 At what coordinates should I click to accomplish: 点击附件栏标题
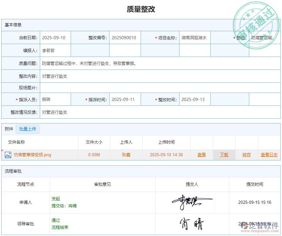point(8,129)
